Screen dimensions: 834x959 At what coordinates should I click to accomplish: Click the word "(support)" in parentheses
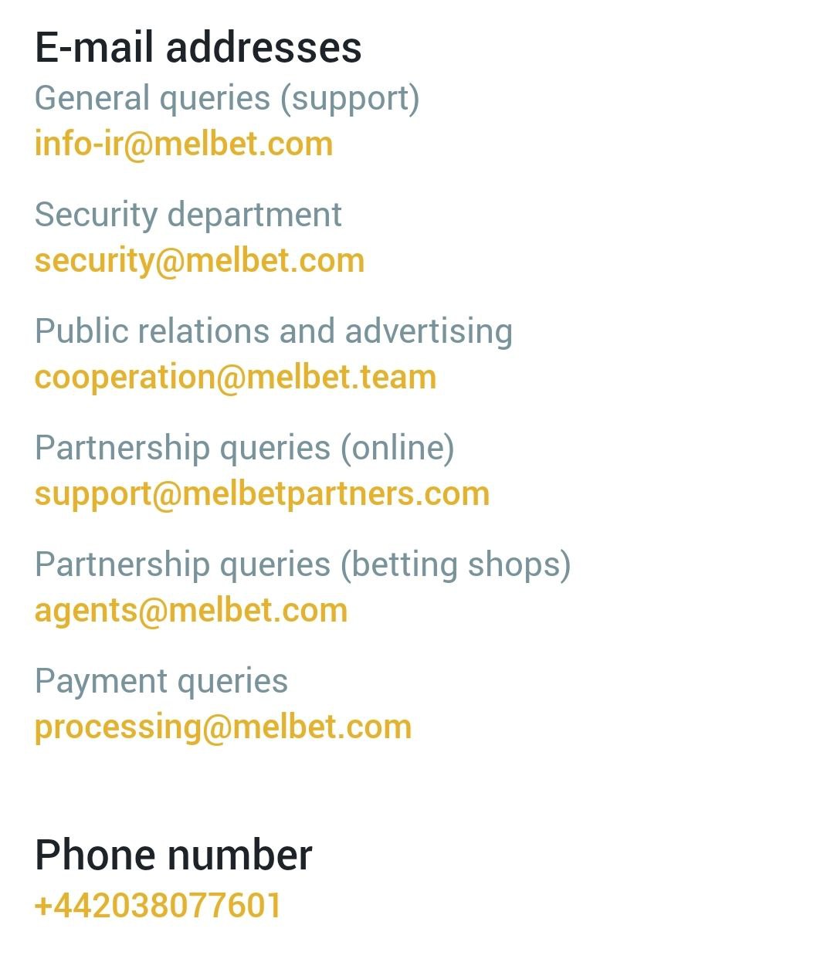point(350,99)
